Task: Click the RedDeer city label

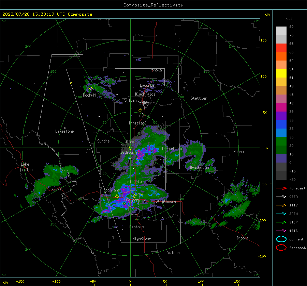Action: coord(145,103)
